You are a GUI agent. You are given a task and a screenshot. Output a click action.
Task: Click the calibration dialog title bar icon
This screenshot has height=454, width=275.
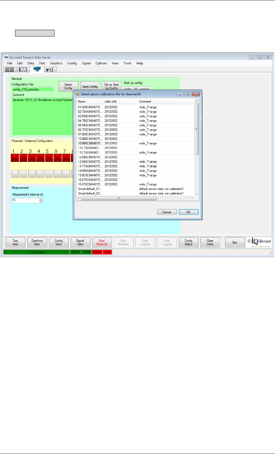point(78,94)
